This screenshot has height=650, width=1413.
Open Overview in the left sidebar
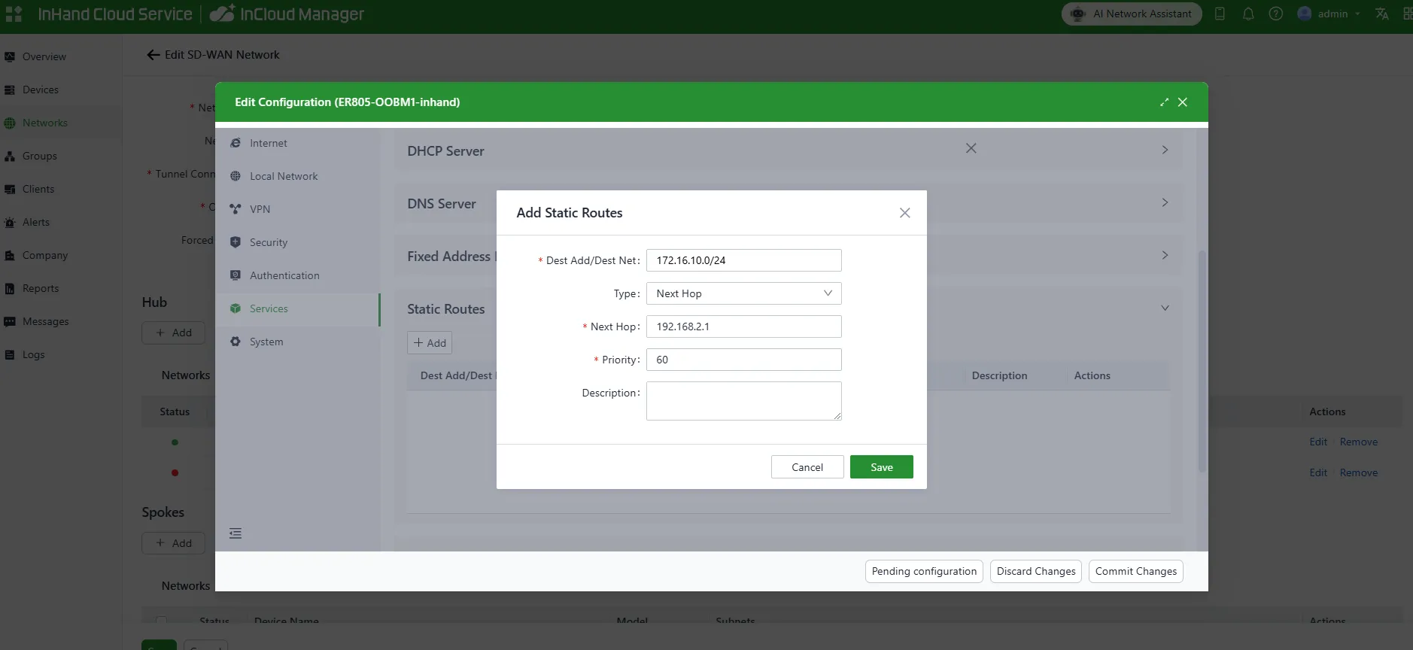coord(44,56)
